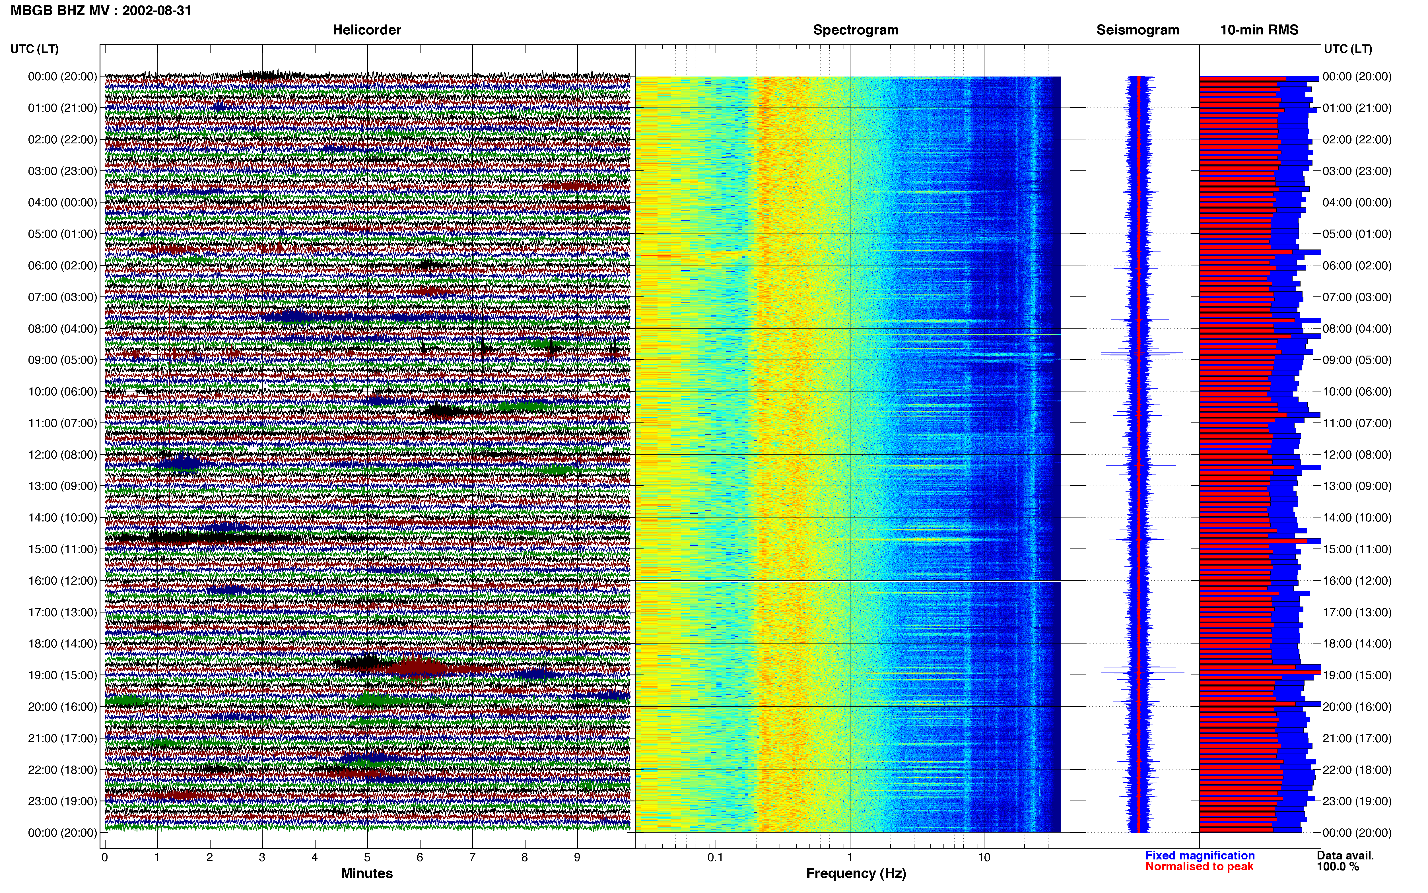Click the '100.0 %' data availability value
The width and height of the screenshot is (1428, 893).
(1338, 867)
